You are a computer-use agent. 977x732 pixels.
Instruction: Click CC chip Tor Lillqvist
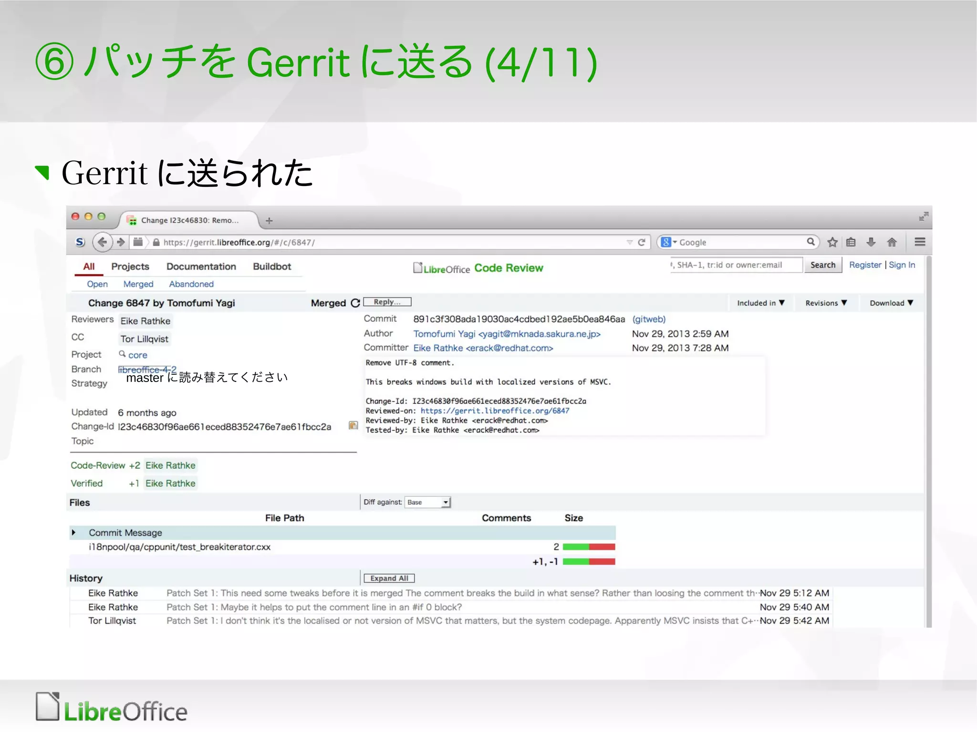pos(144,339)
